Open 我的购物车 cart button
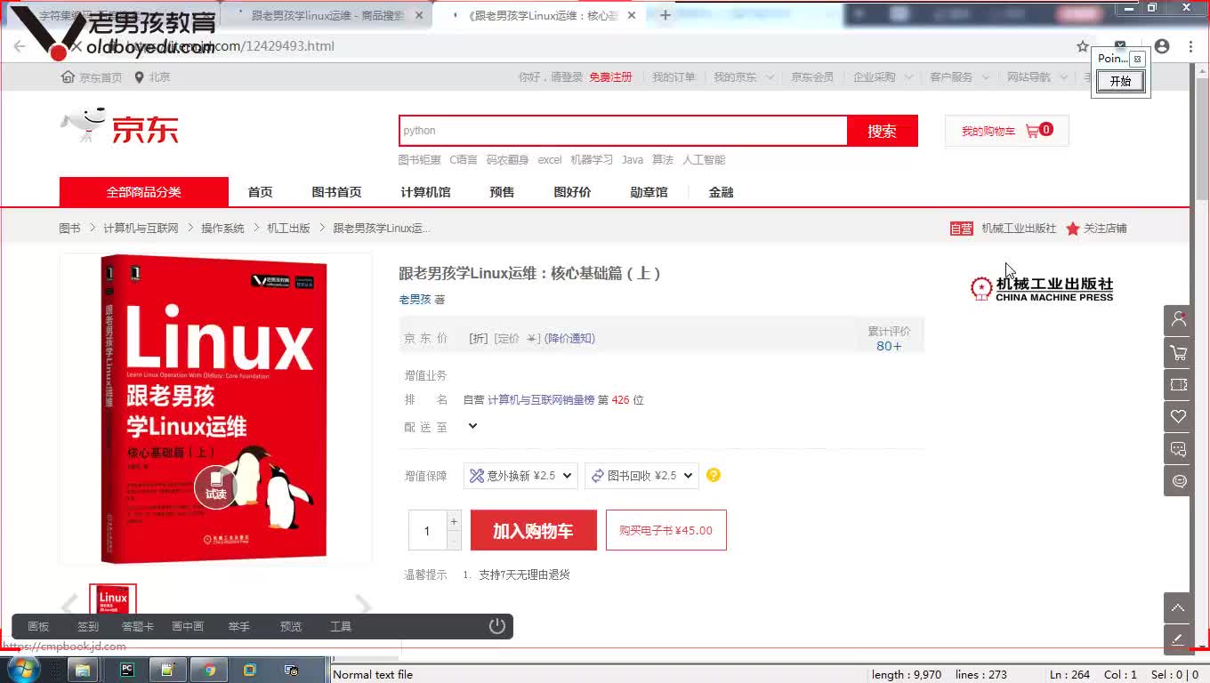This screenshot has height=683, width=1210. (1006, 131)
